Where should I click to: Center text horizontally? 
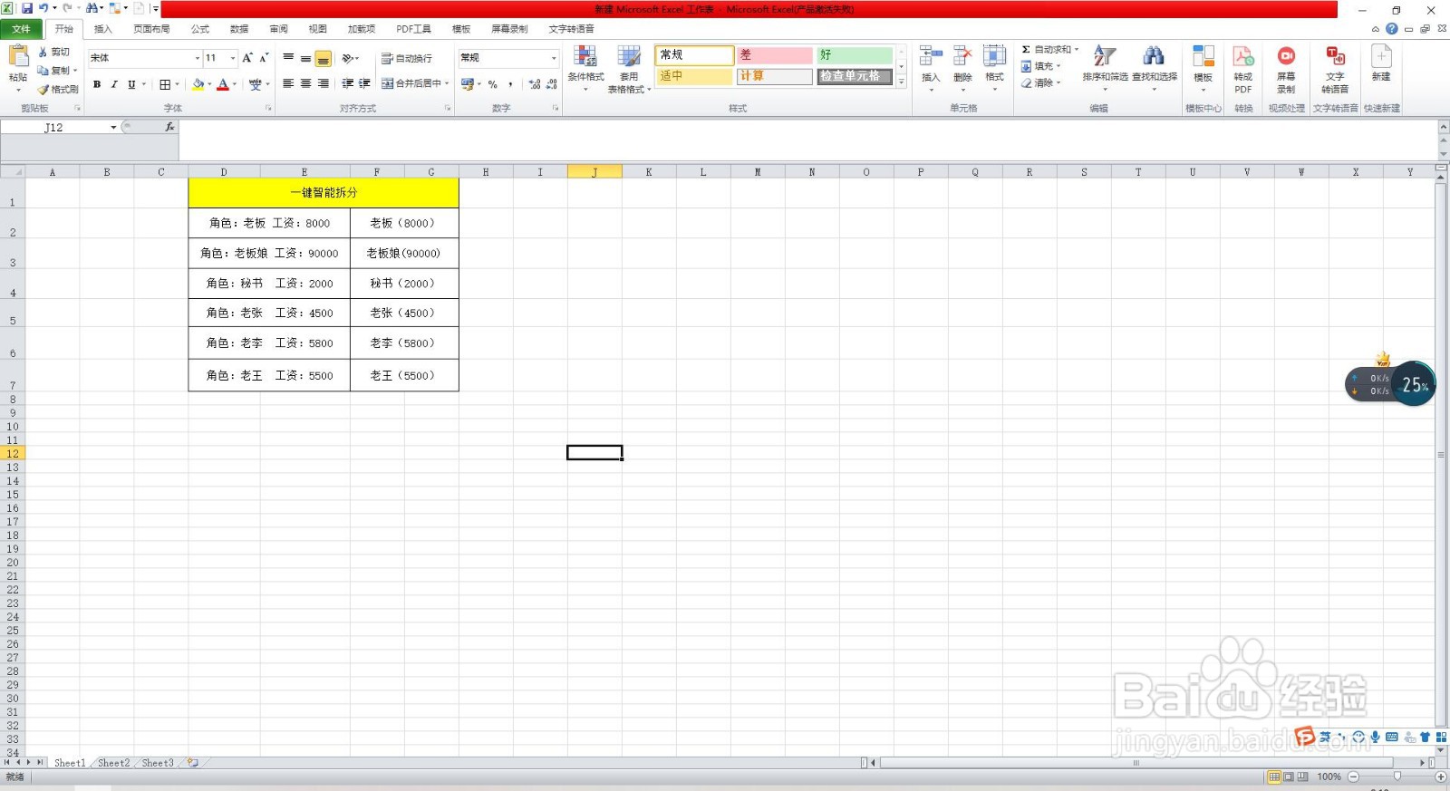pos(305,83)
